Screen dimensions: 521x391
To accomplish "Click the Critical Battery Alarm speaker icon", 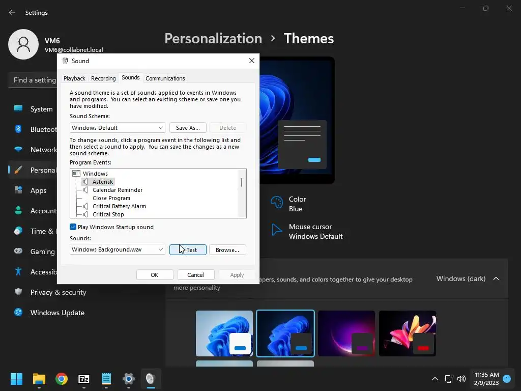I will pos(85,206).
